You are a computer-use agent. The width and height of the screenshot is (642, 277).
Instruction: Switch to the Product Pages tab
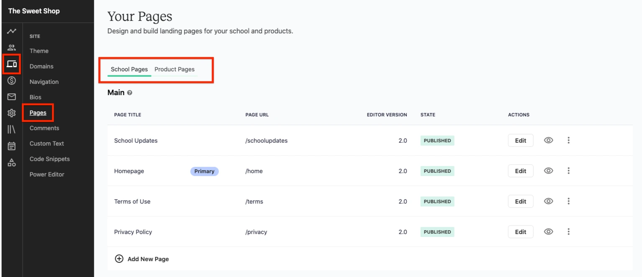pyautogui.click(x=175, y=69)
